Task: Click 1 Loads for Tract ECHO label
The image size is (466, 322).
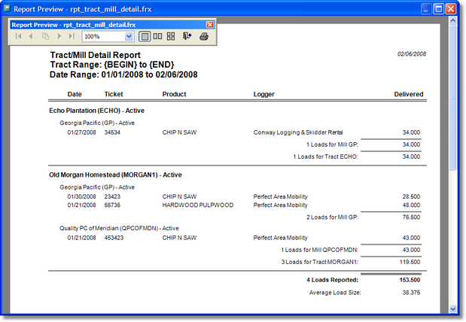Action: 326,156
